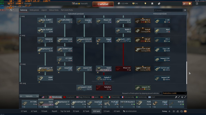Select the PUMA in research tree

(45, 78)
